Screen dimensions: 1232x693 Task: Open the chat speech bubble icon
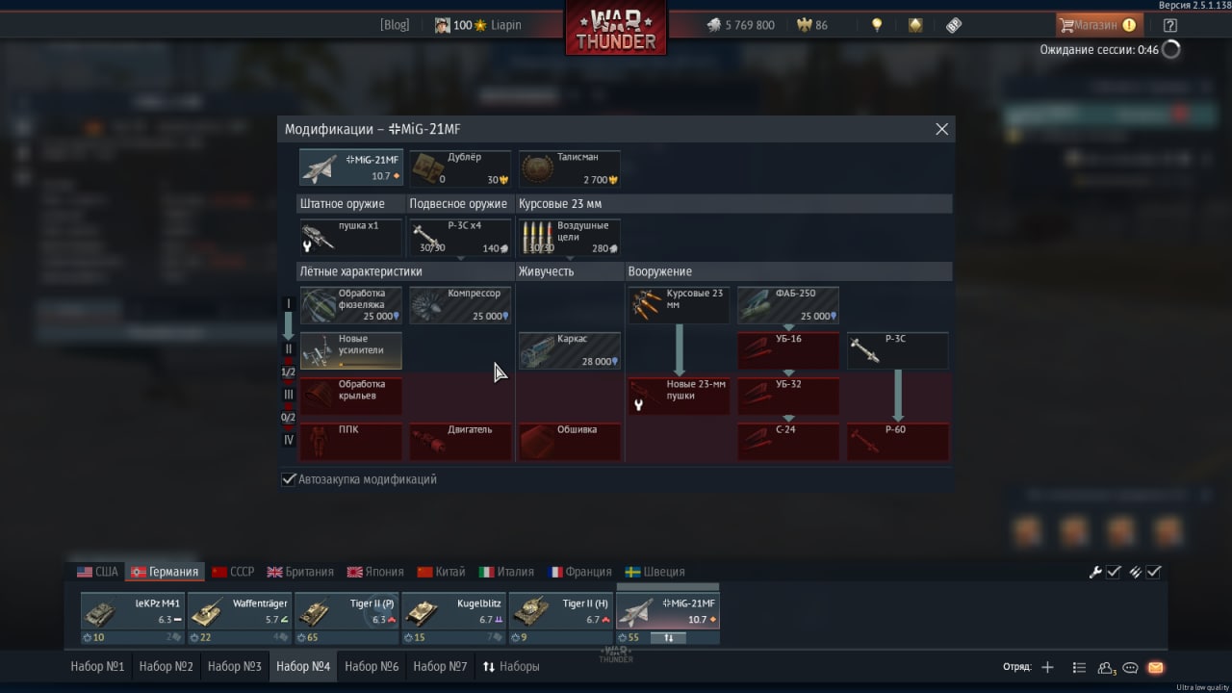[1131, 667]
